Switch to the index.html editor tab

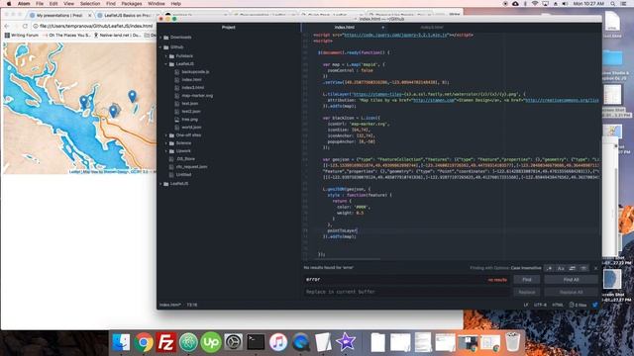344,28
